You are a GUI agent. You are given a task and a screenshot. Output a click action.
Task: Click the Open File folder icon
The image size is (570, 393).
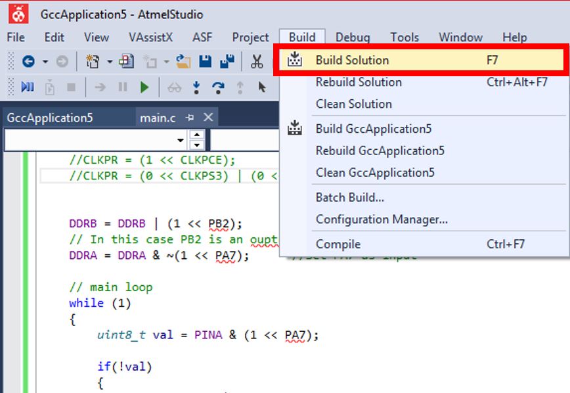183,62
